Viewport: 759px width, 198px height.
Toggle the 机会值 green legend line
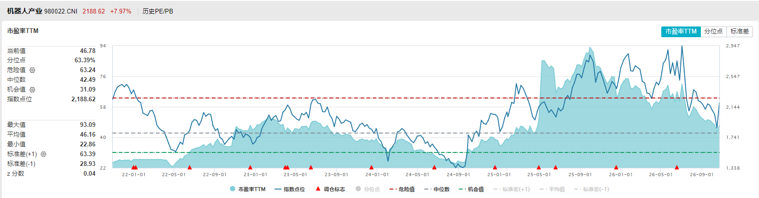tap(471, 189)
